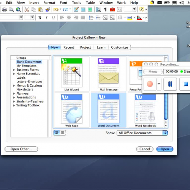Open the Navigation pane magnifier icon
Viewport: 190px width, 190px height.
pyautogui.click(x=98, y=9)
